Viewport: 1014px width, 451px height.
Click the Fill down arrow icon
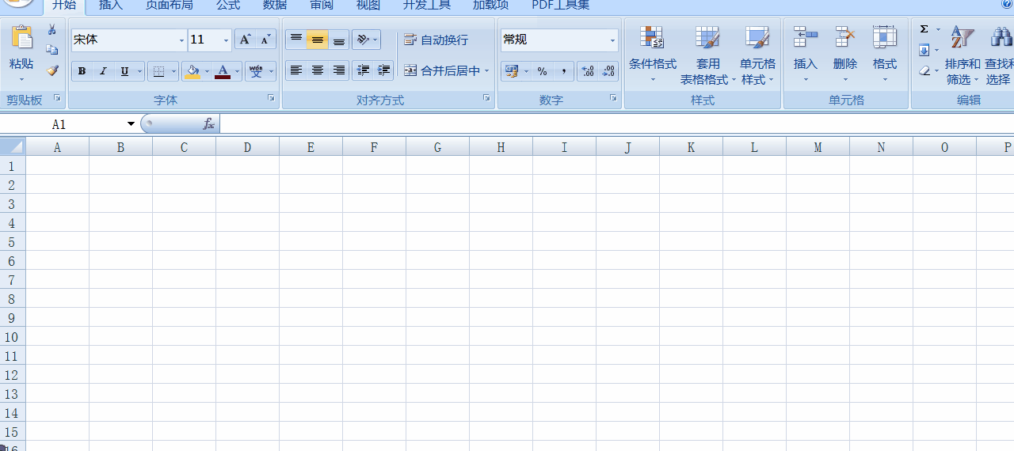point(924,50)
